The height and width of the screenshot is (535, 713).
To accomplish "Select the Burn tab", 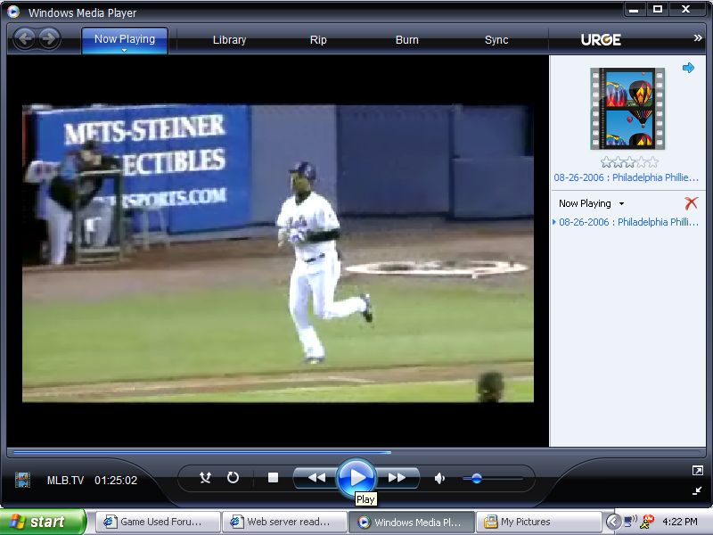I will pos(407,40).
